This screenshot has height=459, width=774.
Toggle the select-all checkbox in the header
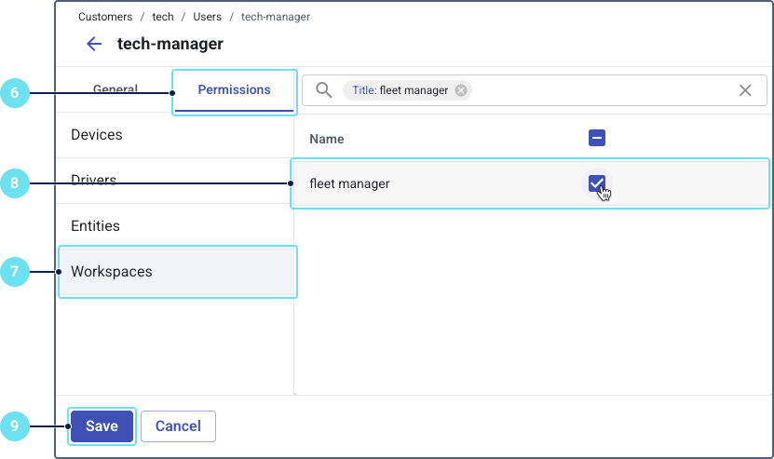[x=597, y=139]
